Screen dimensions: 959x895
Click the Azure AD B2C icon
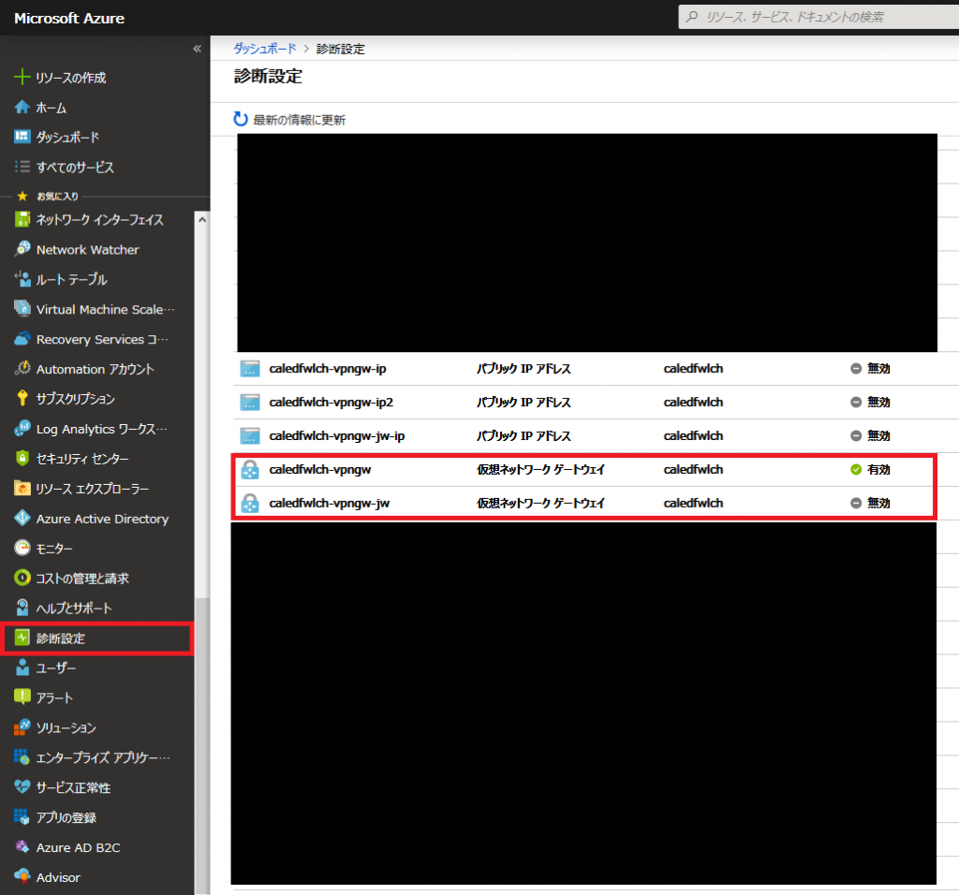pos(22,846)
